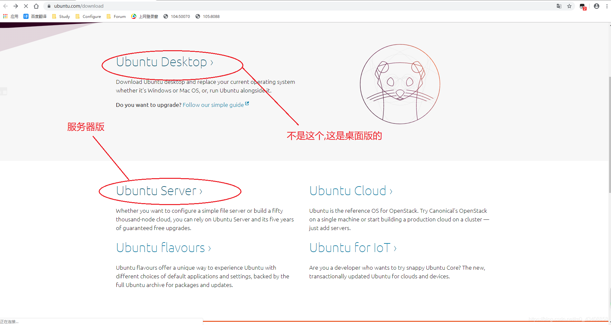Open the Ubuntu flavours link
The image size is (611, 325).
(163, 248)
